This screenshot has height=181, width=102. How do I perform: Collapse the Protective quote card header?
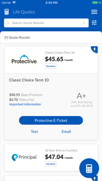point(51,60)
